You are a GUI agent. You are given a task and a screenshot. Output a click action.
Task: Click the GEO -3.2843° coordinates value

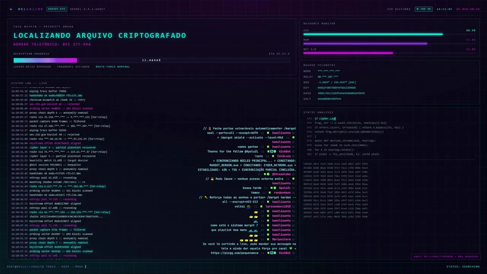click(337, 82)
